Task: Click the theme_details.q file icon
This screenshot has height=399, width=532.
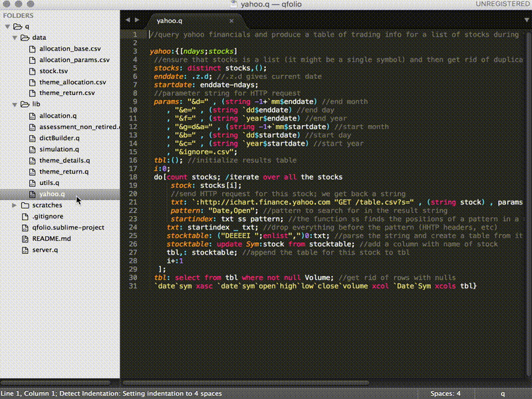Action: [32, 161]
